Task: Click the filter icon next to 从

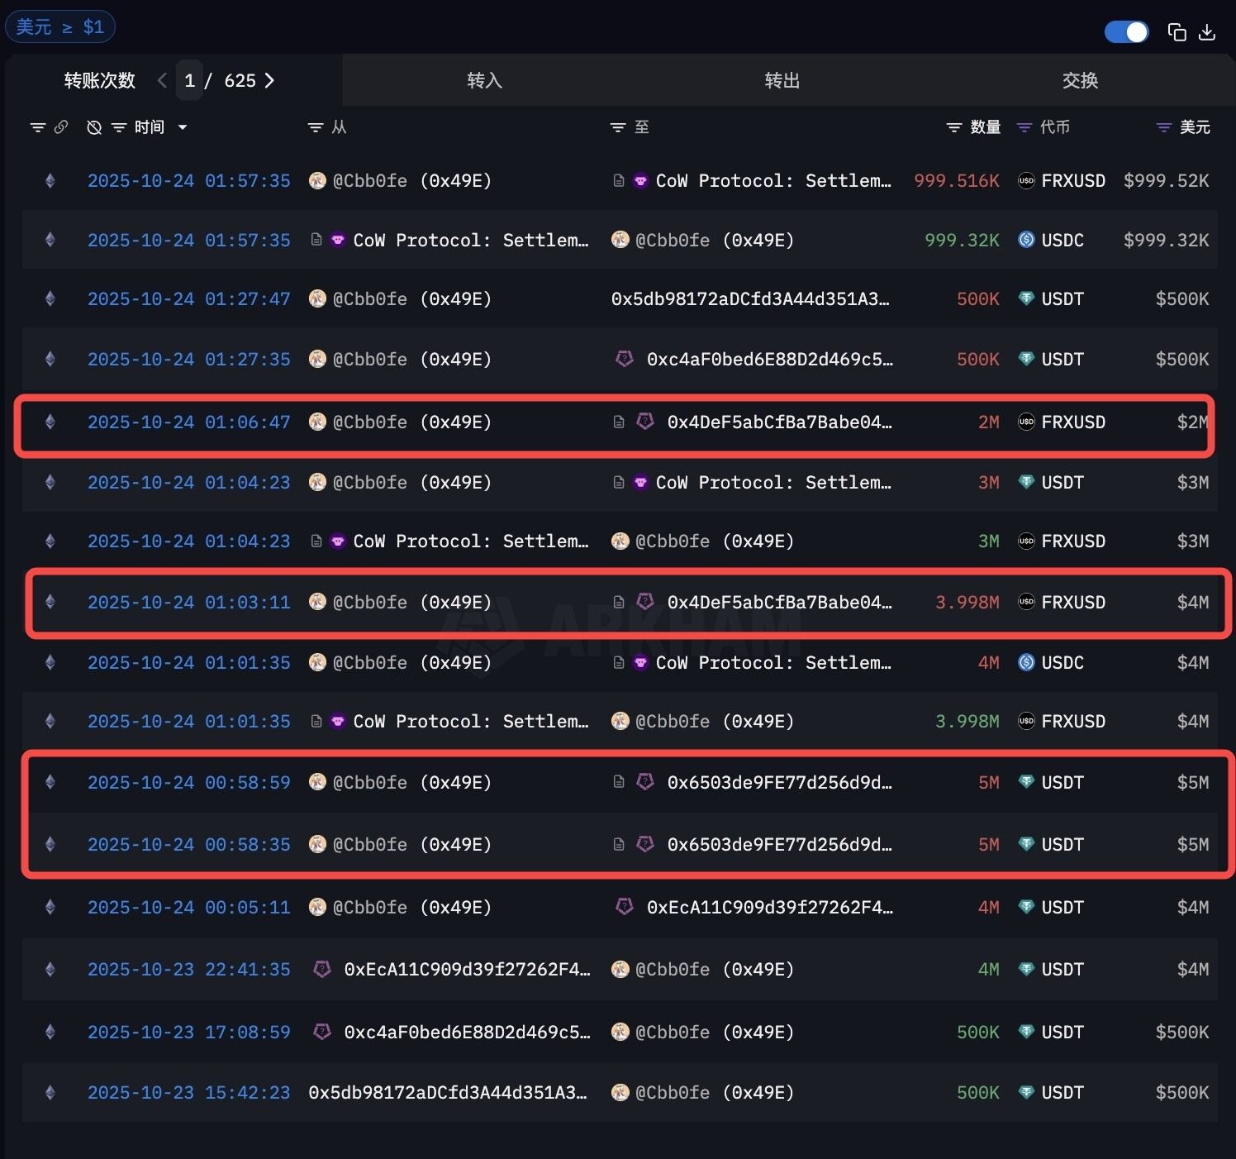Action: tap(315, 127)
